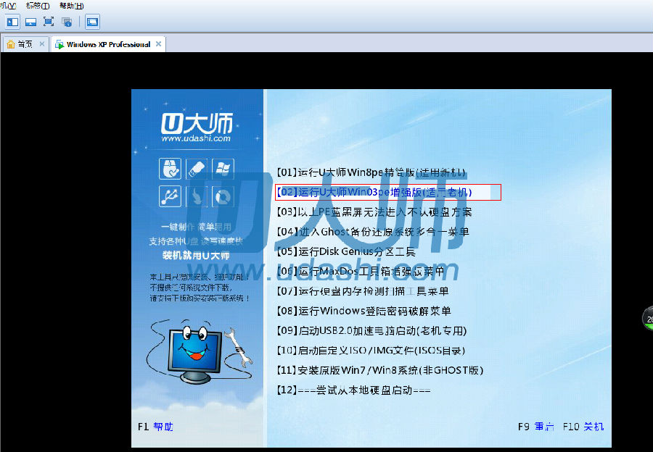Close the Windows XP Professional tab

[157, 44]
